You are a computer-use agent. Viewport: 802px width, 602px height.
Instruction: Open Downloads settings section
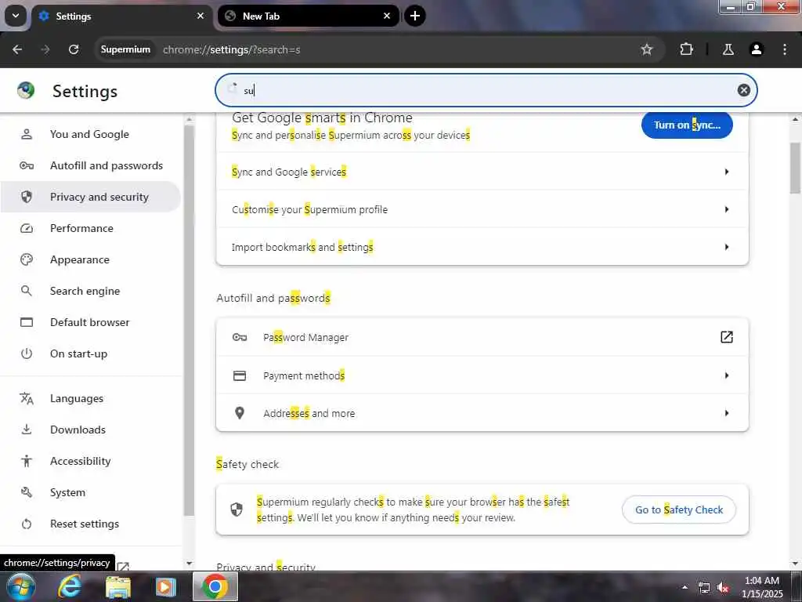pyautogui.click(x=90, y=430)
